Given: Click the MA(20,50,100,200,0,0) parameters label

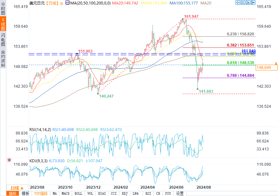Looking at the screenshot, I should [90, 3].
